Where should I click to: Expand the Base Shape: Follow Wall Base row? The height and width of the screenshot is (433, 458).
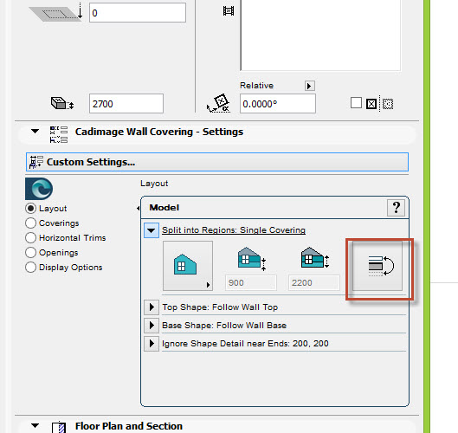click(x=152, y=326)
